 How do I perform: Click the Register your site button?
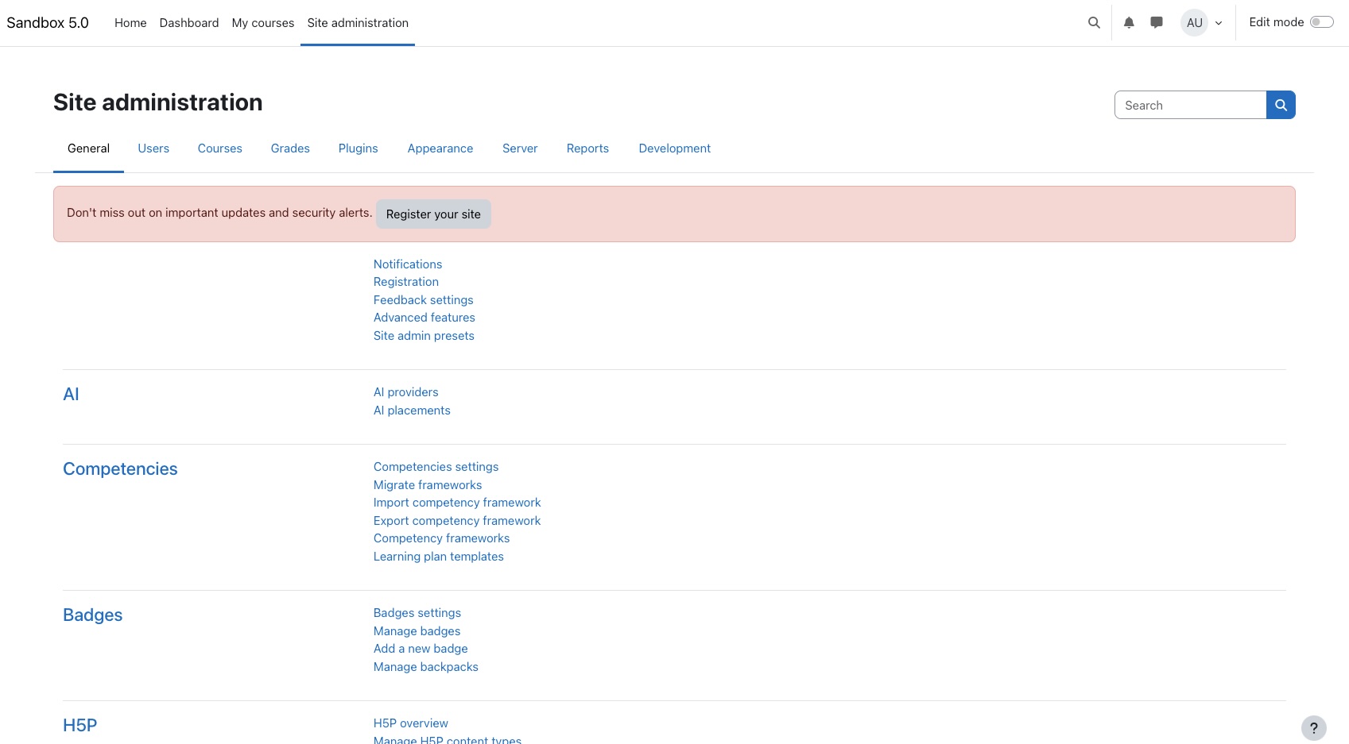coord(433,214)
